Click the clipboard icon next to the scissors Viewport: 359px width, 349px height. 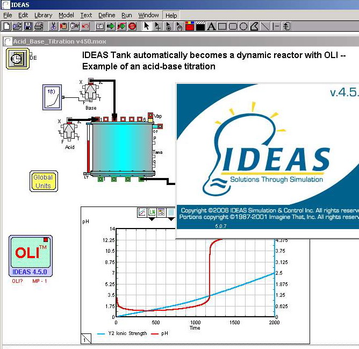pos(63,26)
